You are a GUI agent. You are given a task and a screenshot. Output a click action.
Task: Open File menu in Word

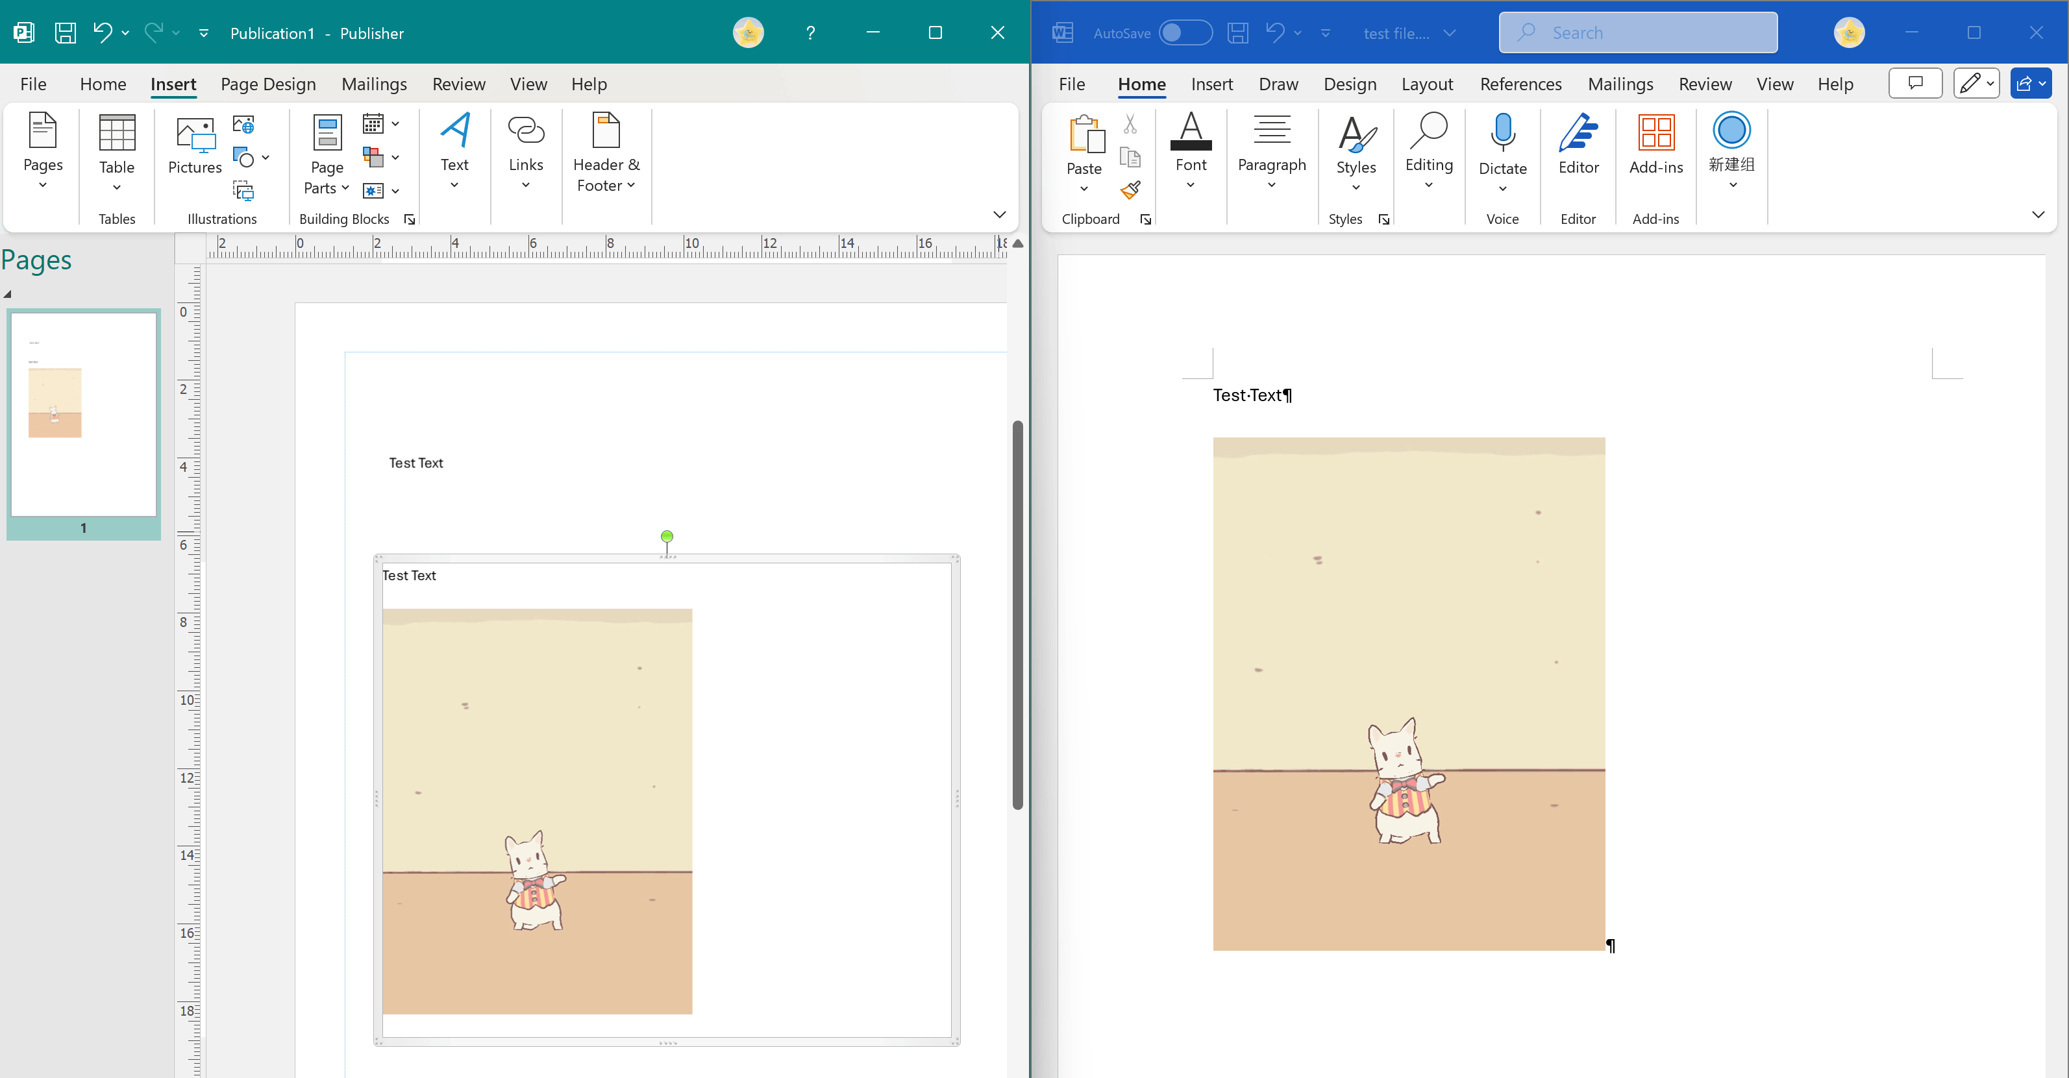tap(1071, 84)
